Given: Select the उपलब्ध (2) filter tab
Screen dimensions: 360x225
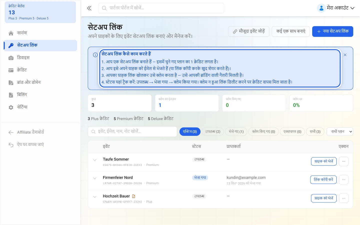Looking at the screenshot, I should [213, 131].
